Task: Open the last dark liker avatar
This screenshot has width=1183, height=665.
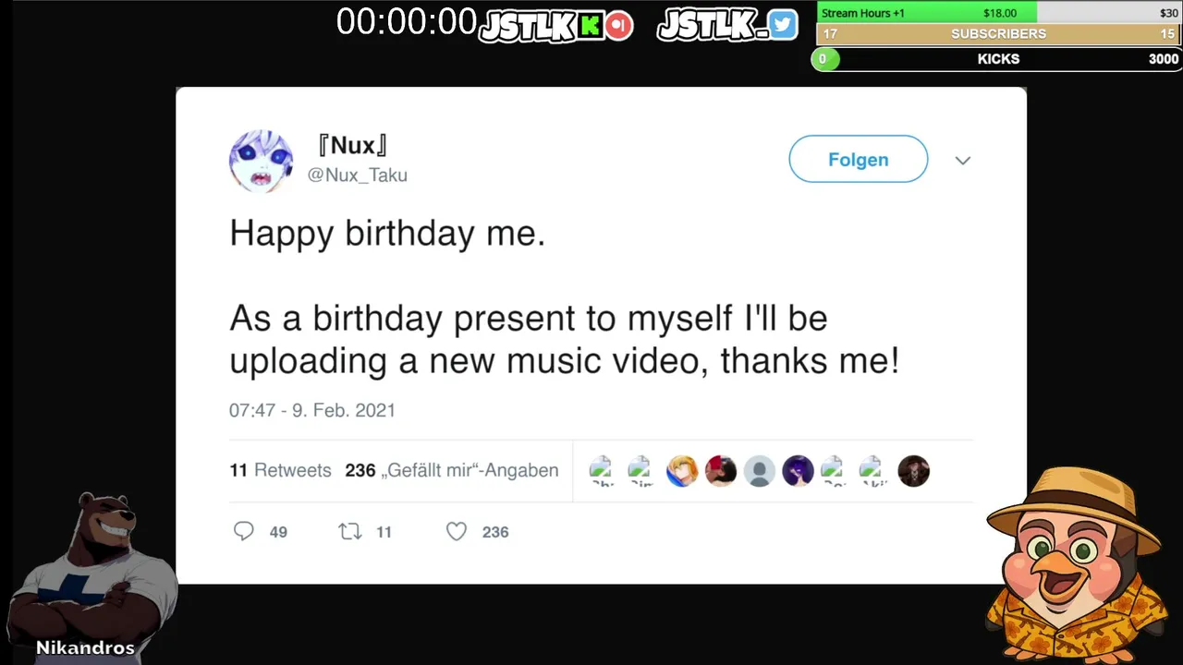Action: coord(913,471)
